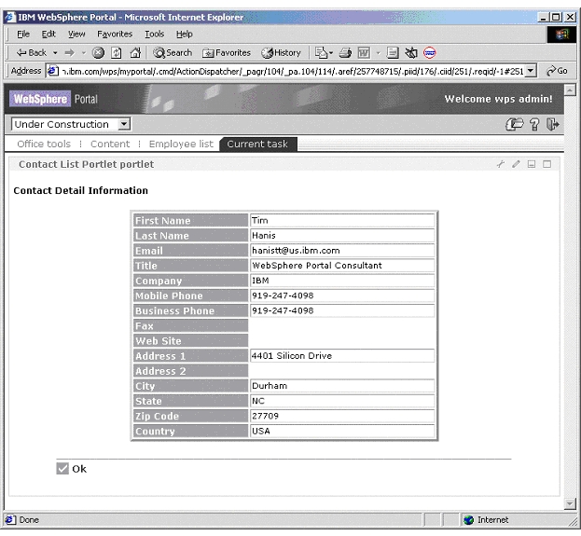Click the WebSphere Portal logo
Viewport: 581px width, 536px height.
tap(53, 99)
